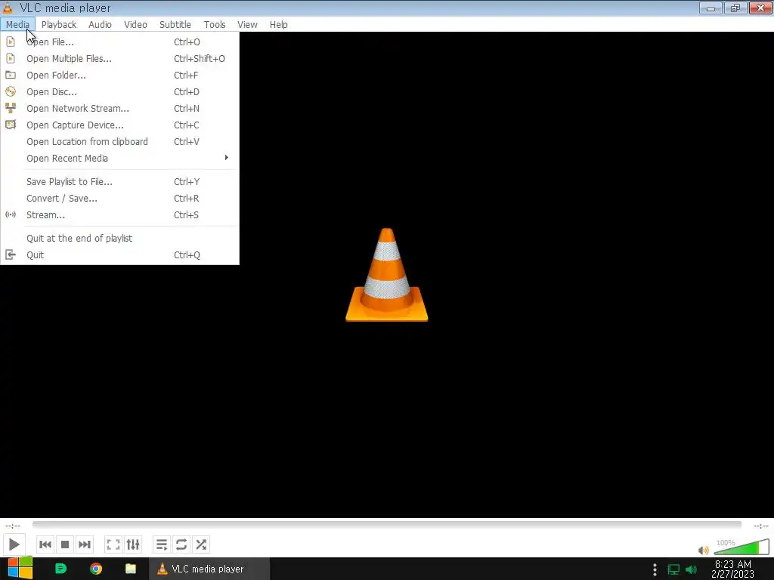
Task: Skip to previous media in the playlist
Action: tap(45, 545)
